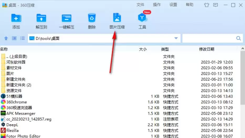The width and height of the screenshot is (245, 138).
Task: Click the 1.6 KB size cell
Action: coord(153,102)
